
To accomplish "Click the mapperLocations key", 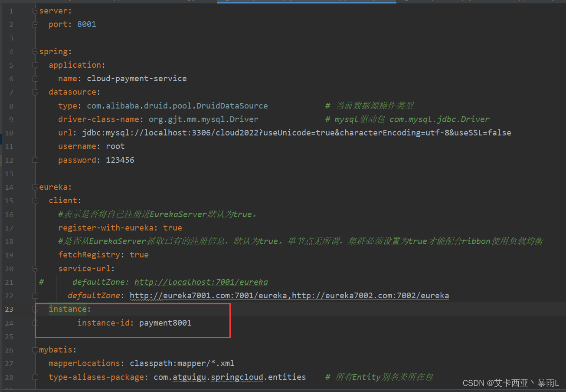I will click(84, 363).
